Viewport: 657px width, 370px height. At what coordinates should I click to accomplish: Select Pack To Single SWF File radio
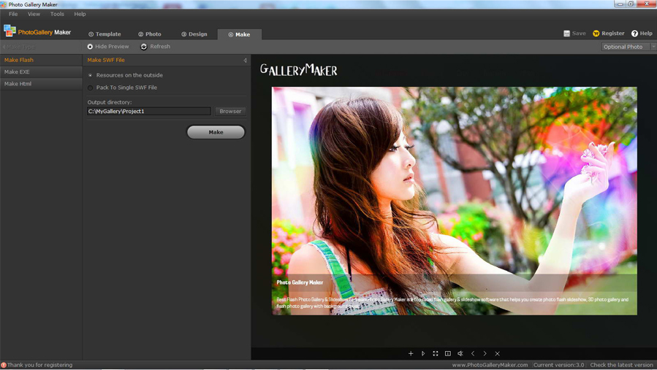(90, 88)
